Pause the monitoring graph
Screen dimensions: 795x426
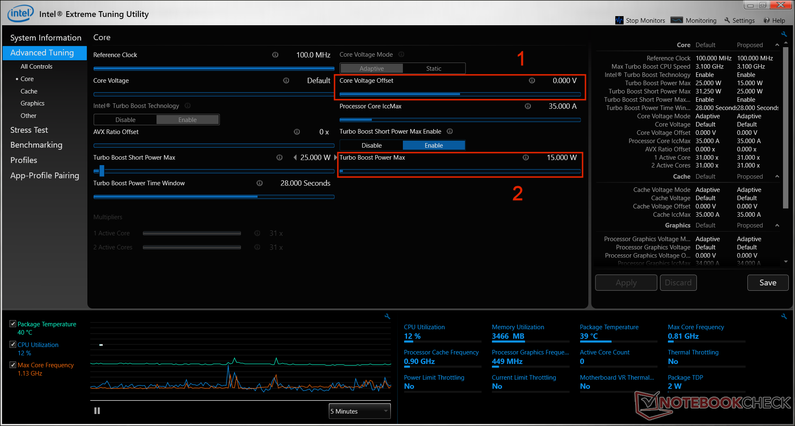[x=97, y=411]
